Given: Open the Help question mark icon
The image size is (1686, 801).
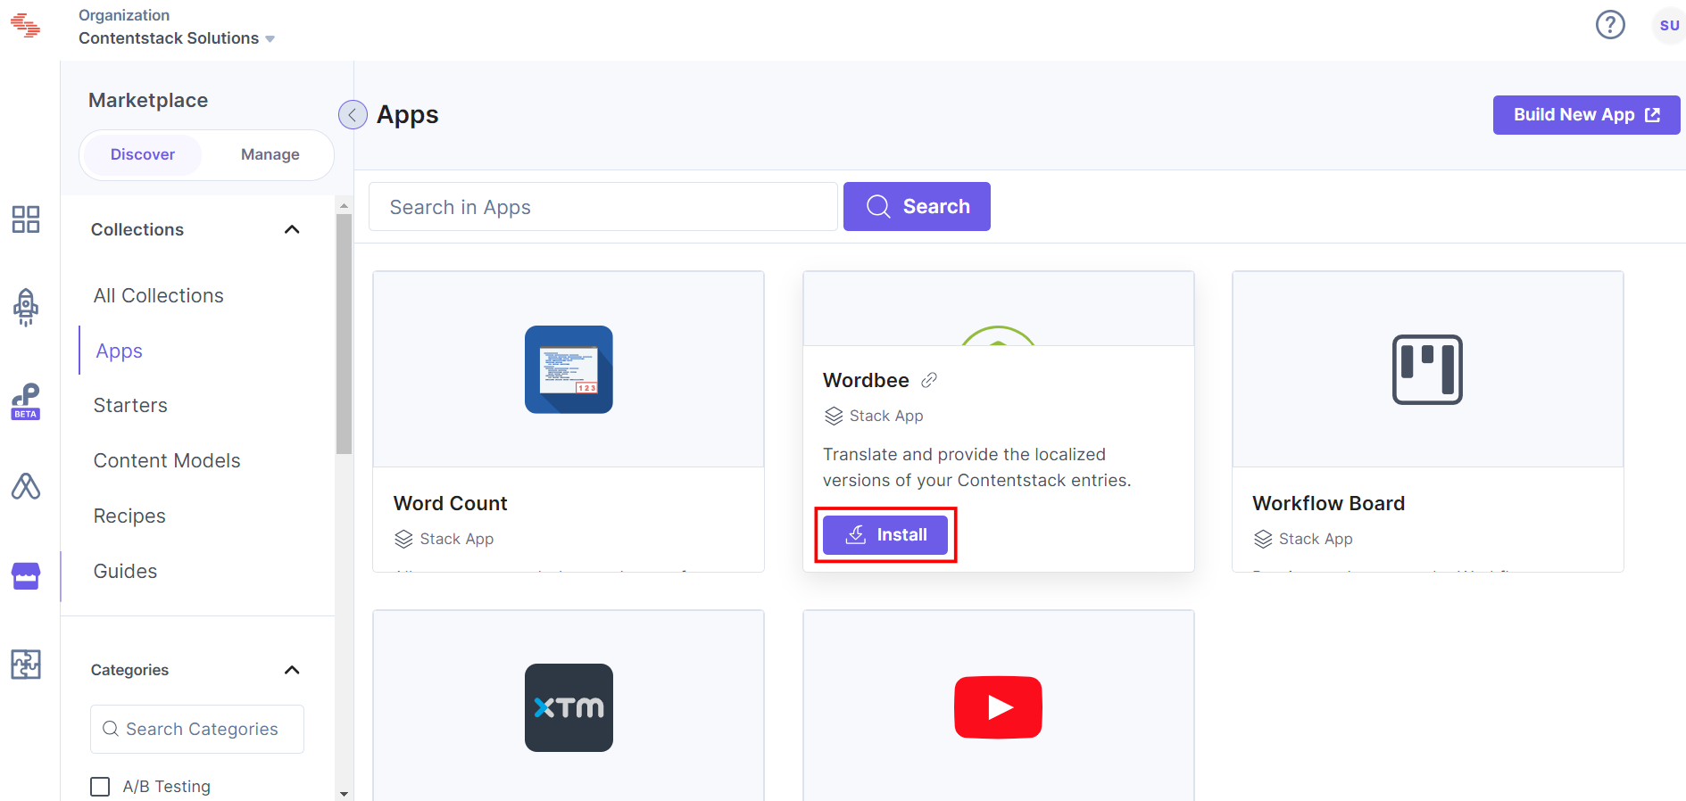Looking at the screenshot, I should tap(1610, 25).
